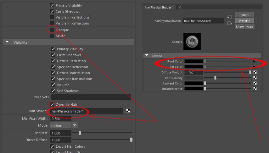Collapse the Visibility section

(x=7, y=42)
